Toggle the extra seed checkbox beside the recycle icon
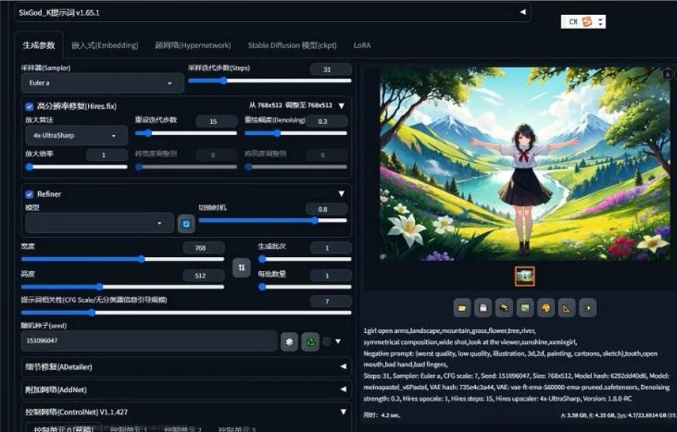Image resolution: width=677 pixels, height=432 pixels. coord(327,341)
